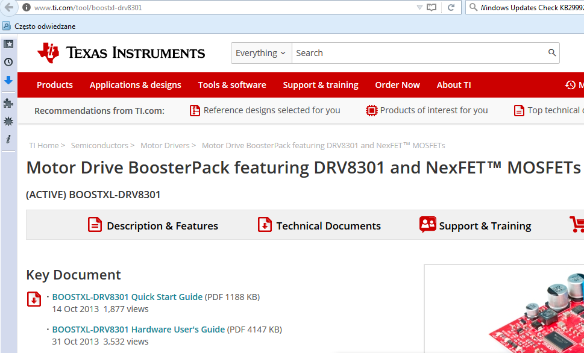
Task: Click the browser search box magnifier icon
Action: tap(473, 7)
